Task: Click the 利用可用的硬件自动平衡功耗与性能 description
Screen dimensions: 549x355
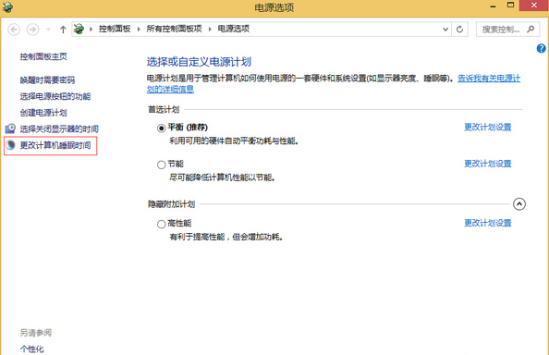Action: coord(234,141)
